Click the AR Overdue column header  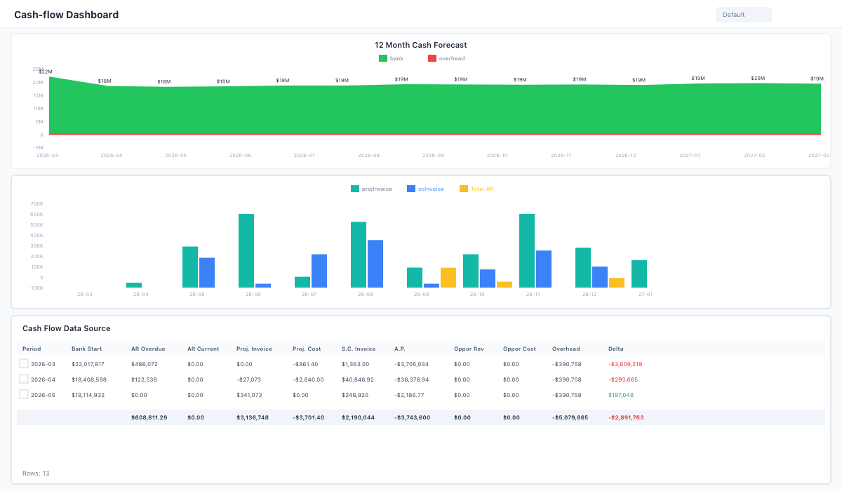tap(148, 349)
